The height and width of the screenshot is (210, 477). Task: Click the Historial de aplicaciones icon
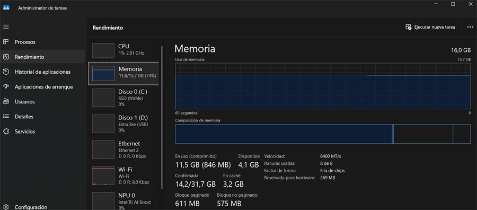point(6,72)
